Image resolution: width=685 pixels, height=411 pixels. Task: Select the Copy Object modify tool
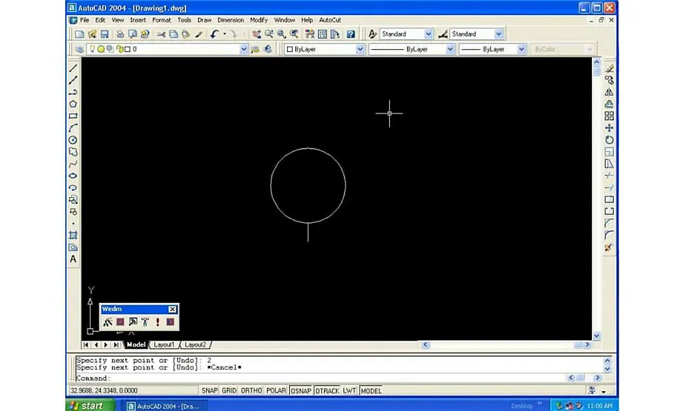[x=609, y=80]
